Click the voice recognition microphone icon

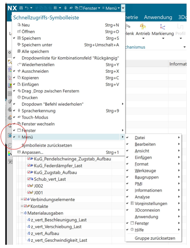coord(65,8)
